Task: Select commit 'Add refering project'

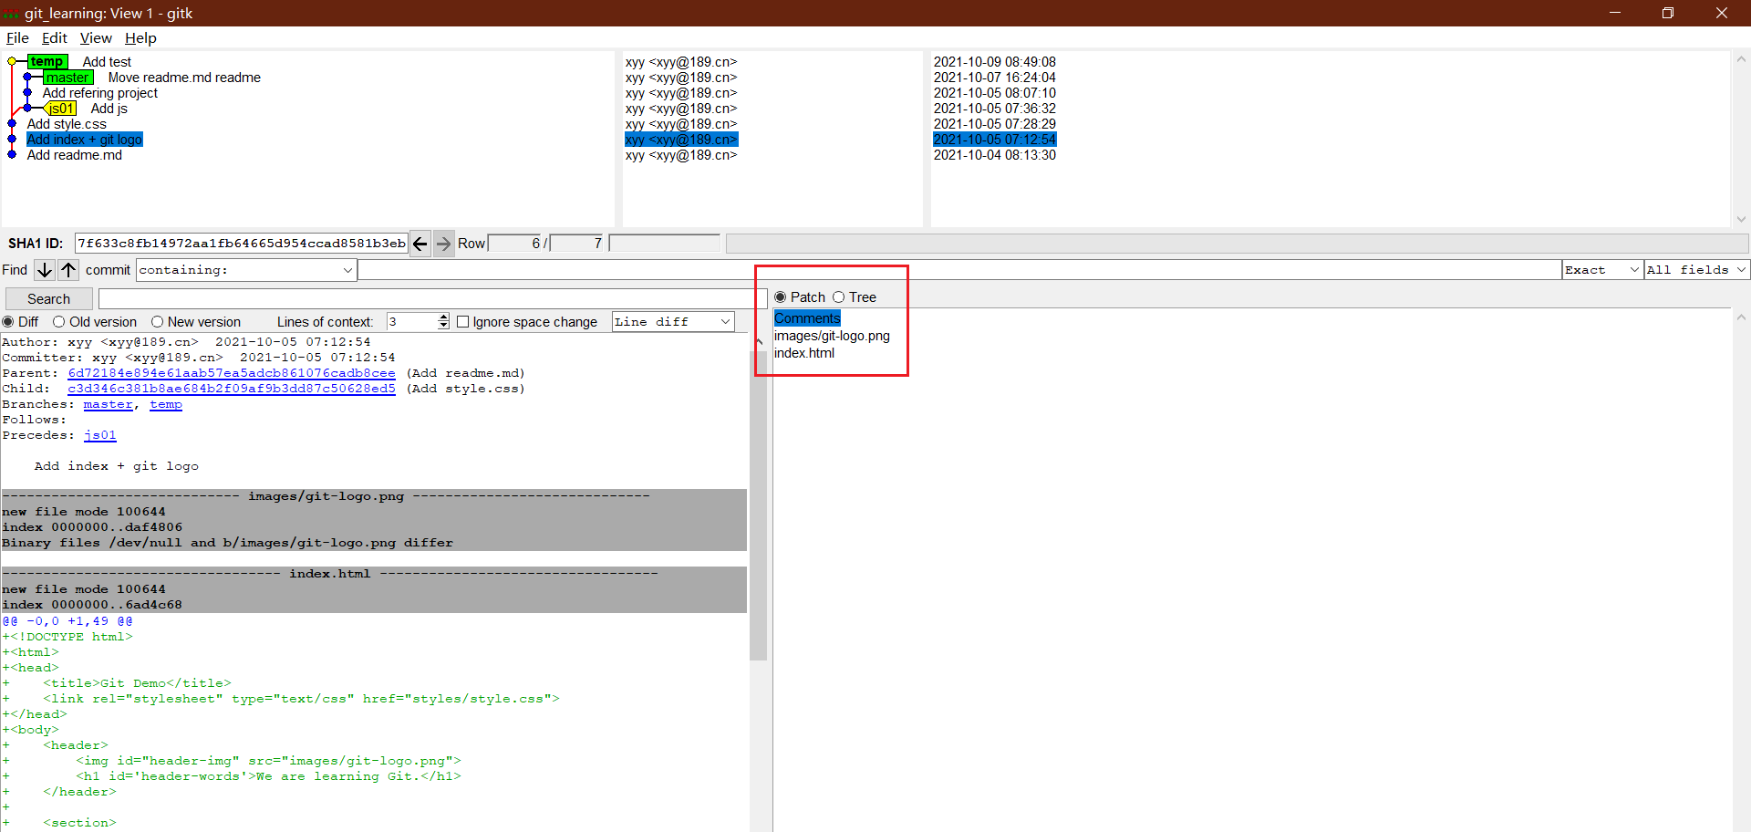Action: 100,93
